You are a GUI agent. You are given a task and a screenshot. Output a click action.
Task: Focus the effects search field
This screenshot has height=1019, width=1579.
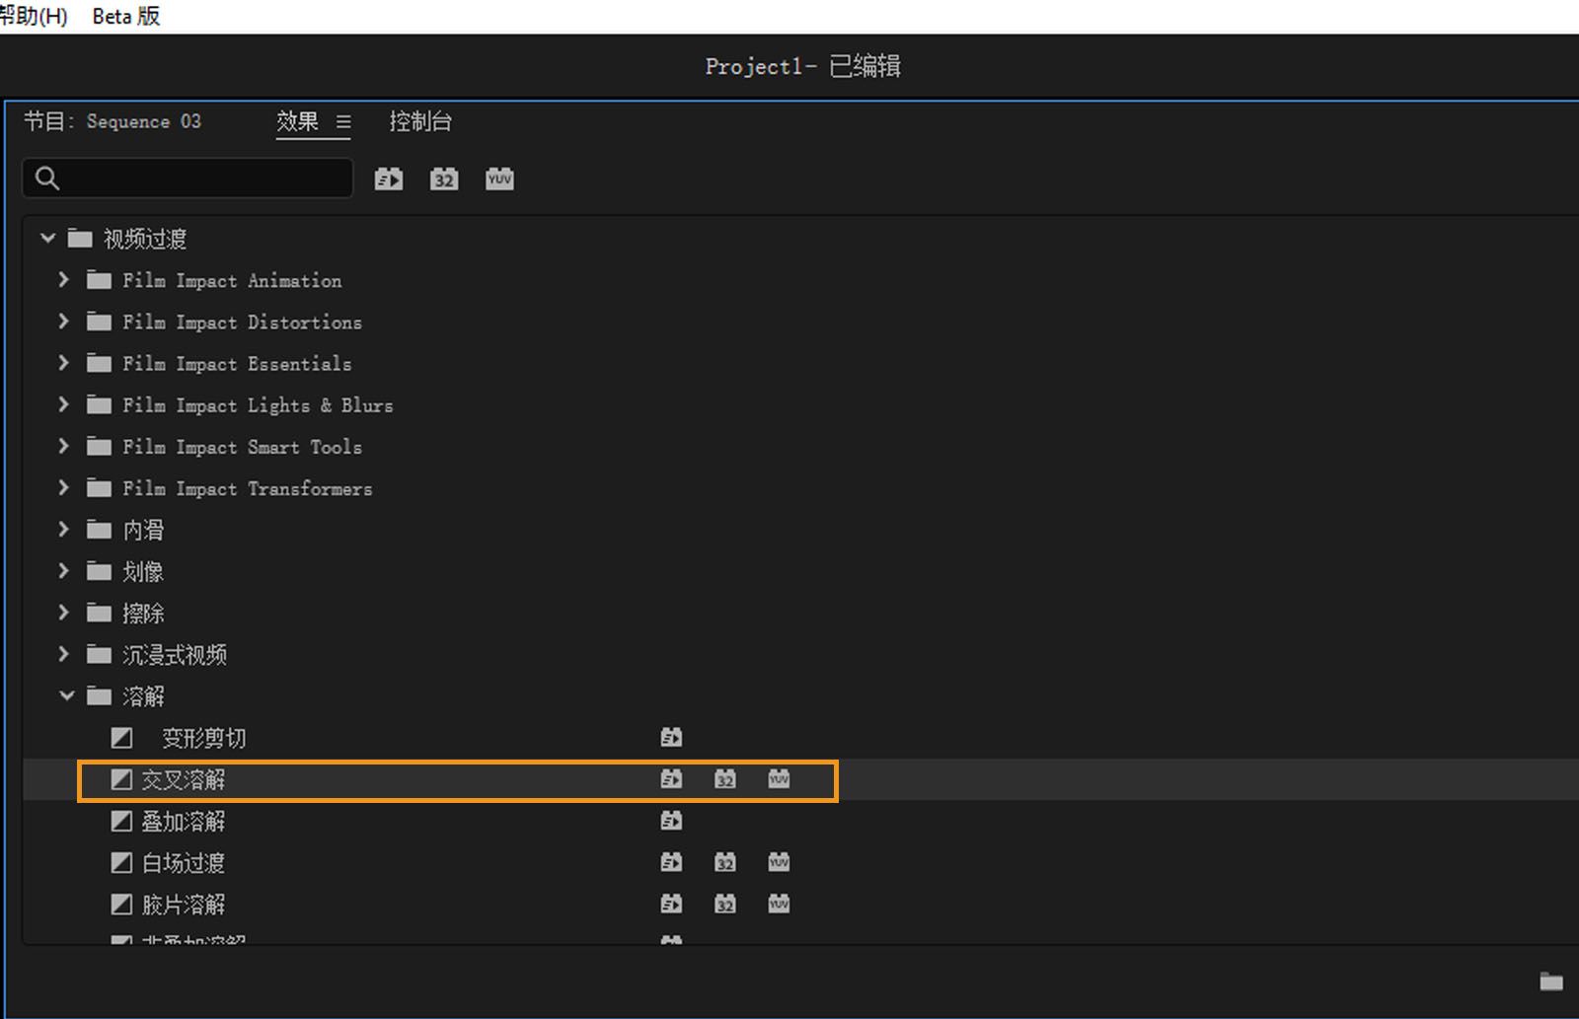(x=188, y=179)
